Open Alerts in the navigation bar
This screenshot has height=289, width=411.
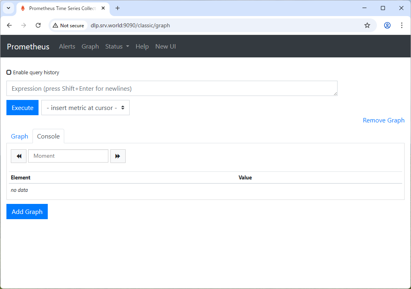[x=67, y=47]
